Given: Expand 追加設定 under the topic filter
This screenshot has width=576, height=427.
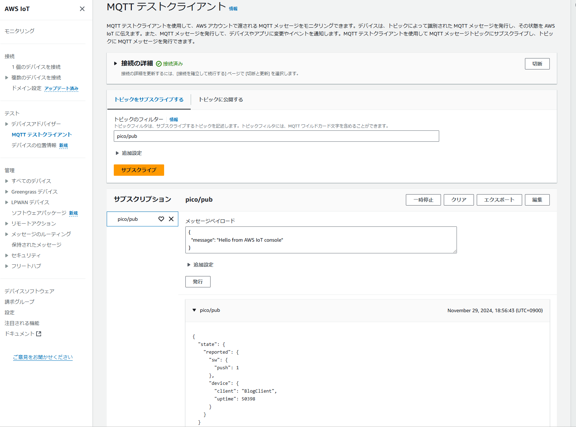Looking at the screenshot, I should 117,153.
